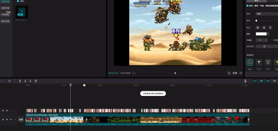Apply bold style with the B button
The height and width of the screenshot is (131, 278).
258,27
